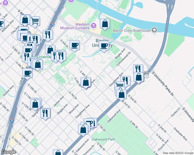194x155 pixels.
Task: Click the Wood Ave street label
Action: click(74, 109)
